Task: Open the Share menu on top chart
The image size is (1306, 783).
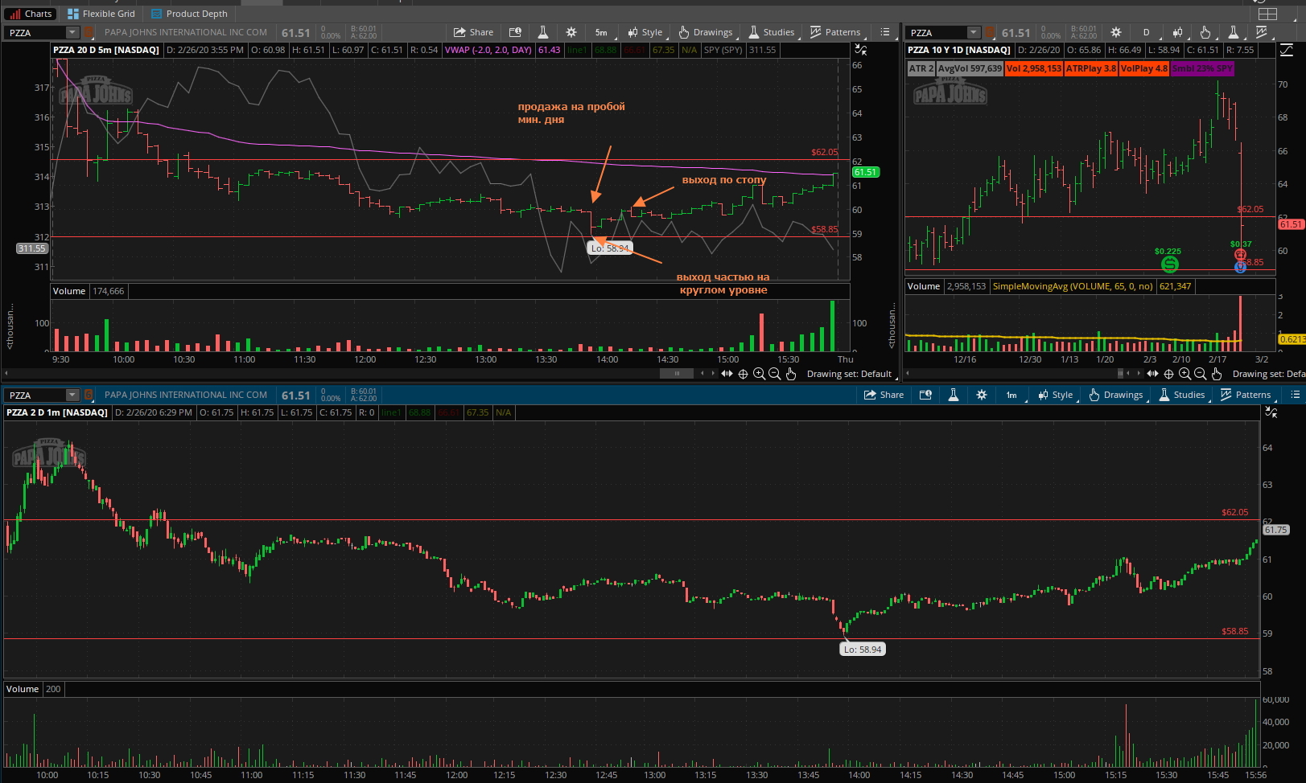Action: 473,32
